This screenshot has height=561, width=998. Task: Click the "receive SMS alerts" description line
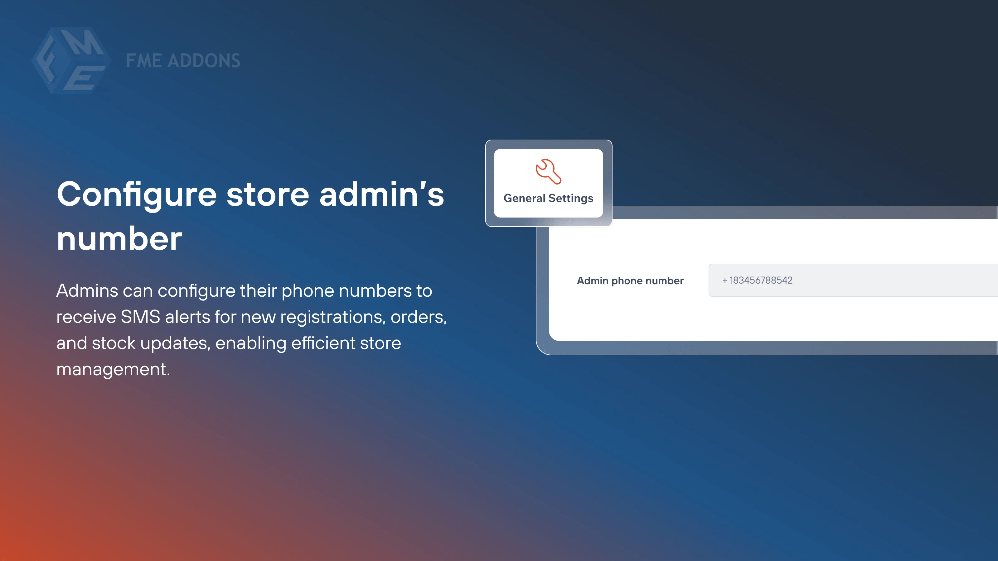point(251,317)
